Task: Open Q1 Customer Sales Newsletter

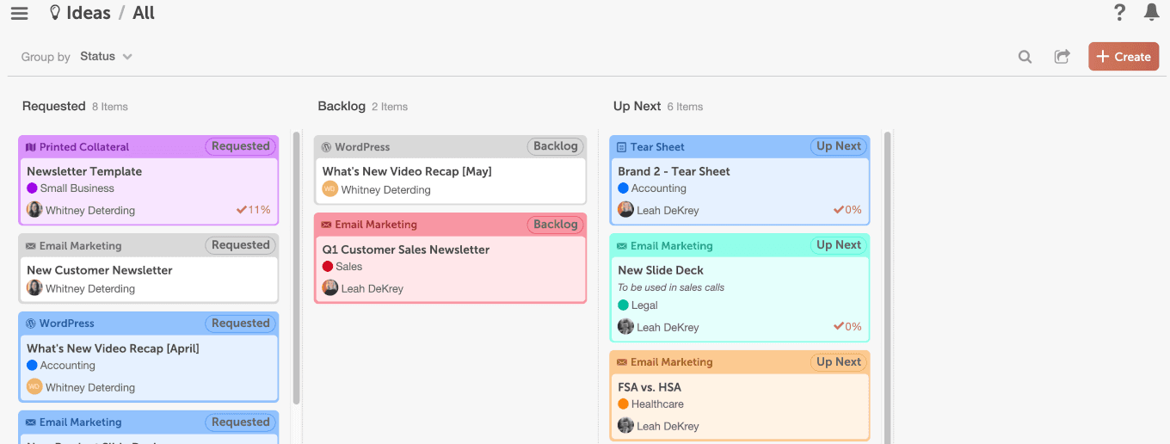Action: 406,250
